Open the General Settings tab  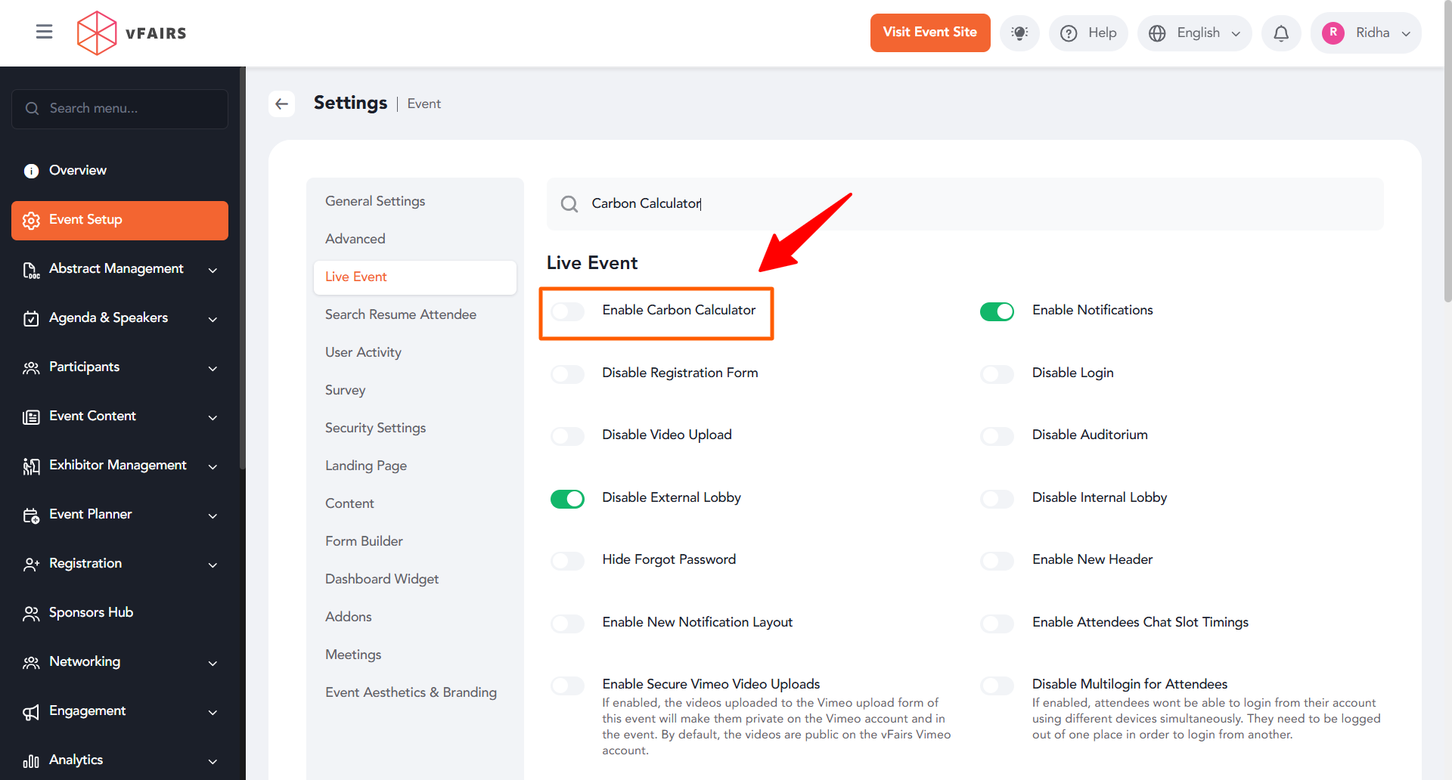(x=375, y=201)
